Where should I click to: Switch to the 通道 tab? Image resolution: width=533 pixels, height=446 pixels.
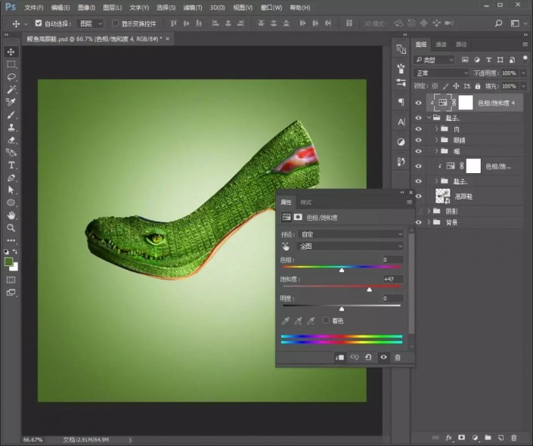click(x=441, y=44)
